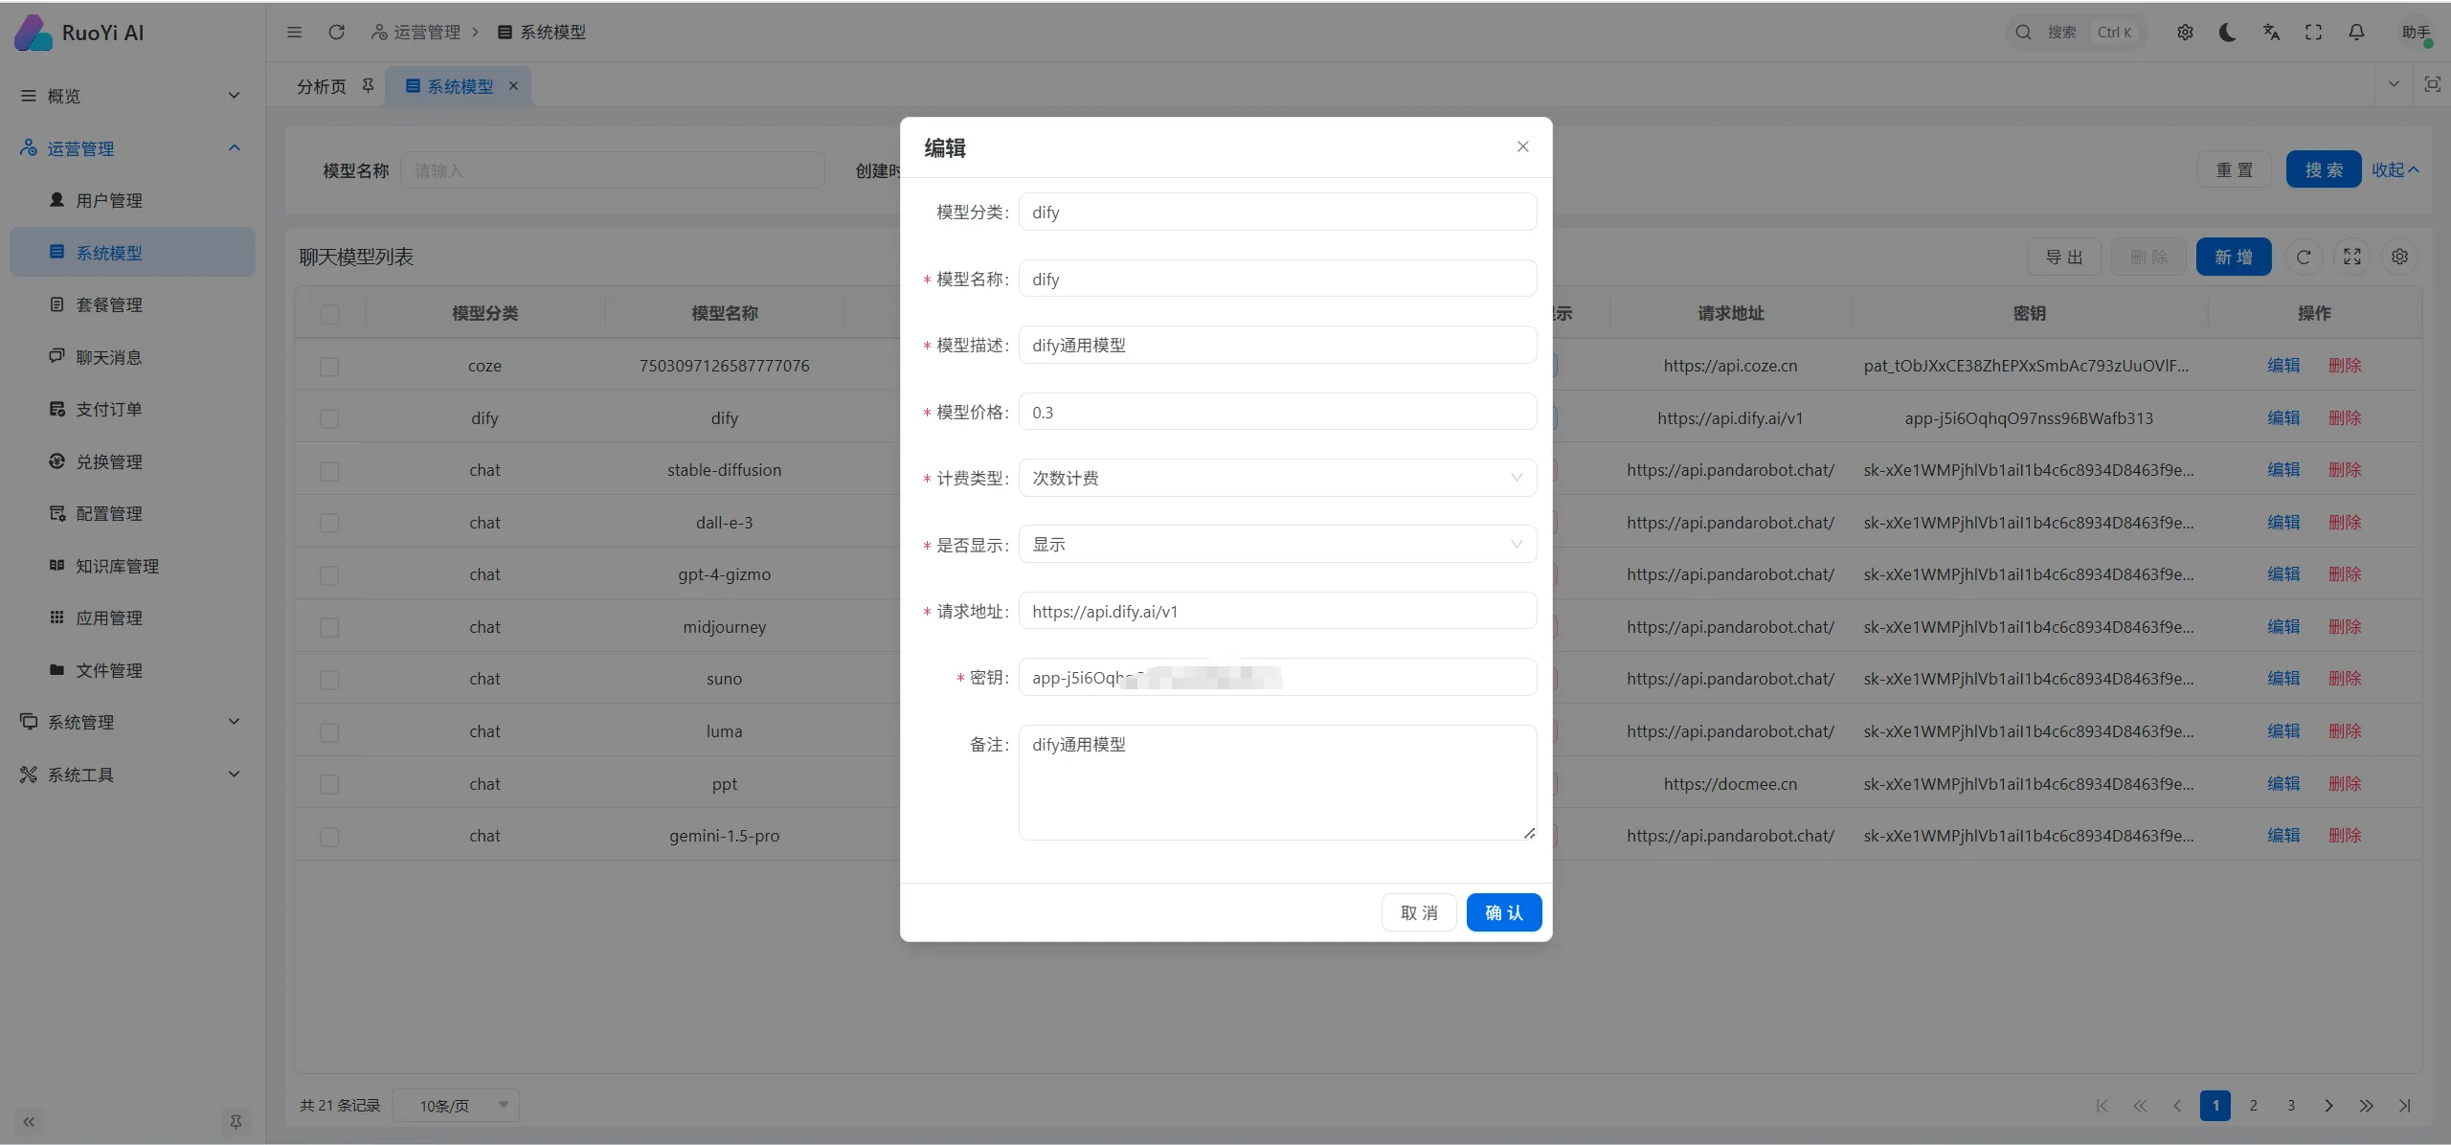This screenshot has height=1145, width=2451.
Task: Check the coze row checkbox
Action: pyautogui.click(x=329, y=367)
